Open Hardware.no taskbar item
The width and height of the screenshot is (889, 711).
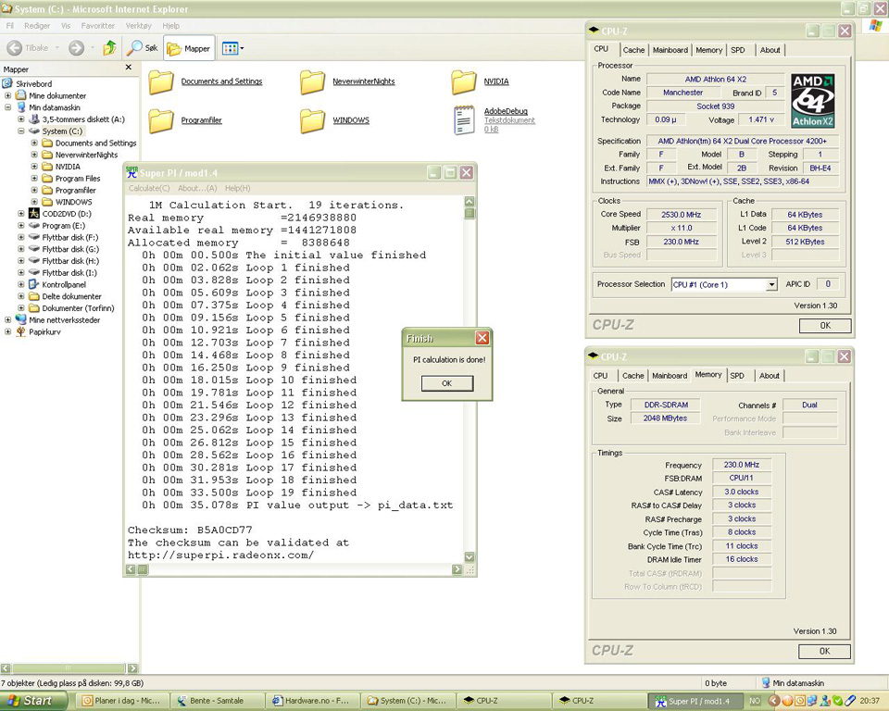point(312,701)
